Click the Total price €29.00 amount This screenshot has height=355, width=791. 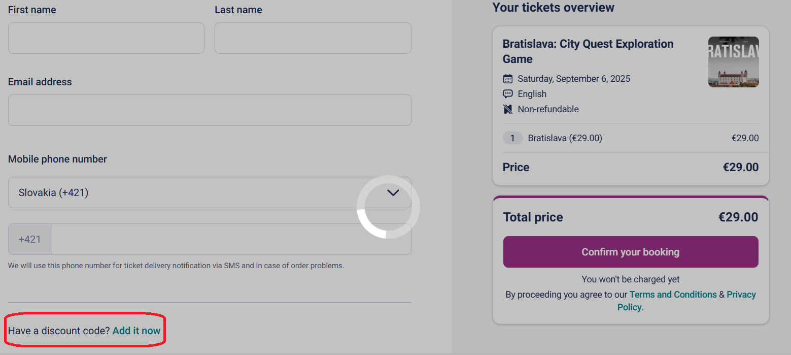(x=738, y=217)
